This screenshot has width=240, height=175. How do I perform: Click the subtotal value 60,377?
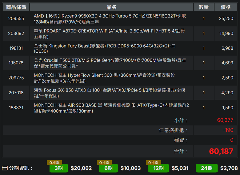click(225, 120)
